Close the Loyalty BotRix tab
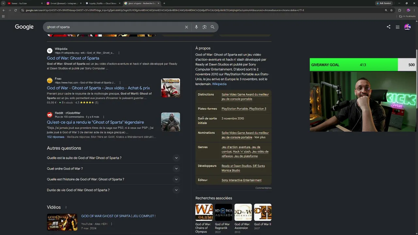This screenshot has height=235, width=418. pos(120,3)
